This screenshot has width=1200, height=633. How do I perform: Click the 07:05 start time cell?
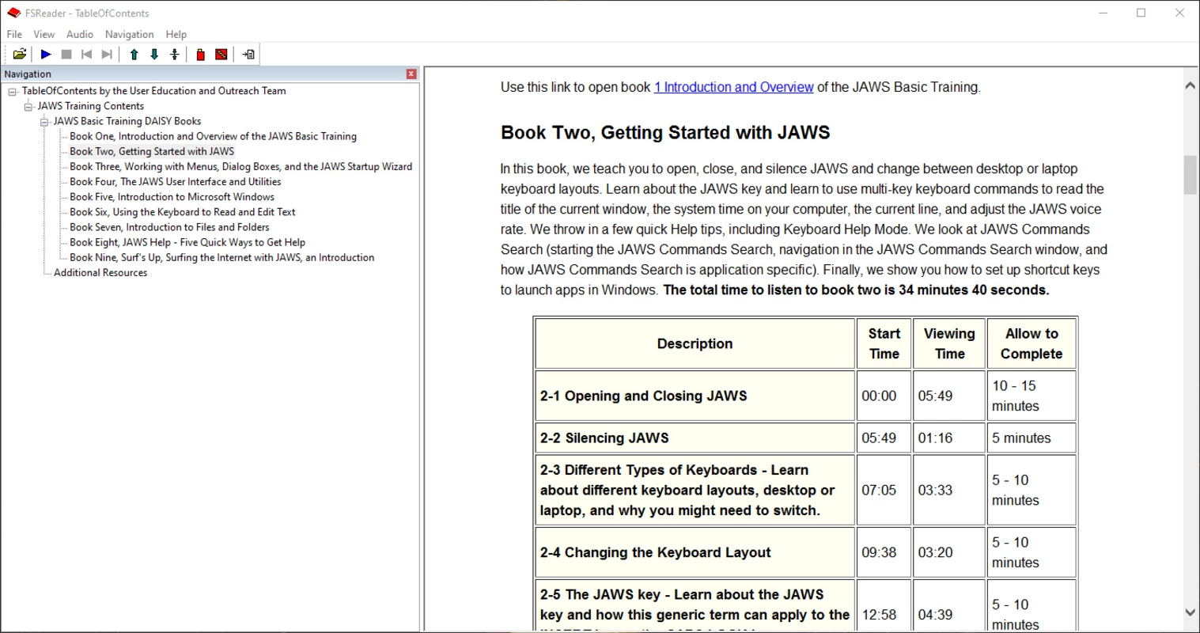point(884,490)
